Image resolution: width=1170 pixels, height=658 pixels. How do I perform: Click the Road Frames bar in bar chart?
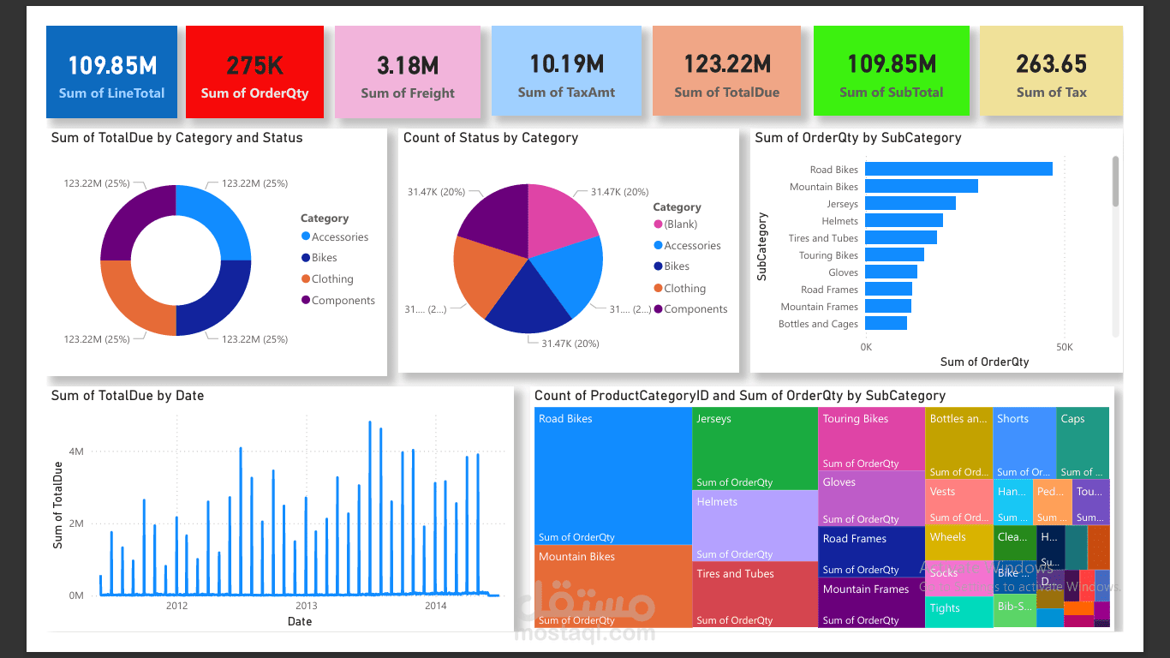(x=888, y=290)
